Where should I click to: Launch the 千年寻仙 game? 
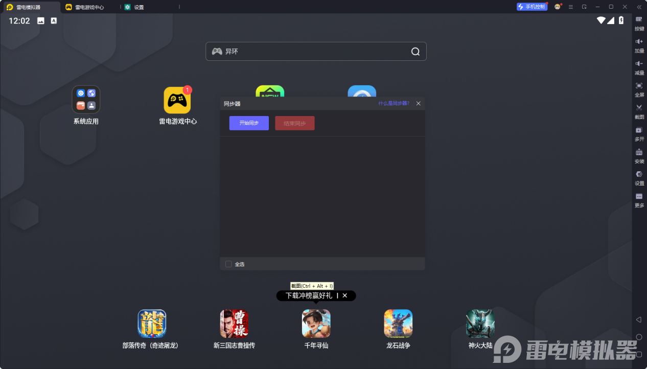(316, 324)
